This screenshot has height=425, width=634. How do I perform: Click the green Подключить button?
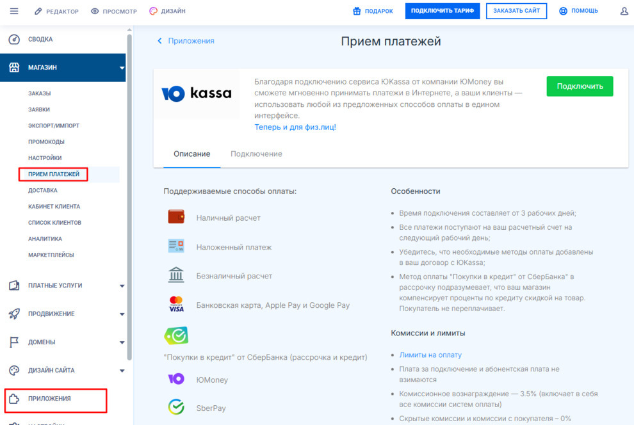[x=580, y=86]
